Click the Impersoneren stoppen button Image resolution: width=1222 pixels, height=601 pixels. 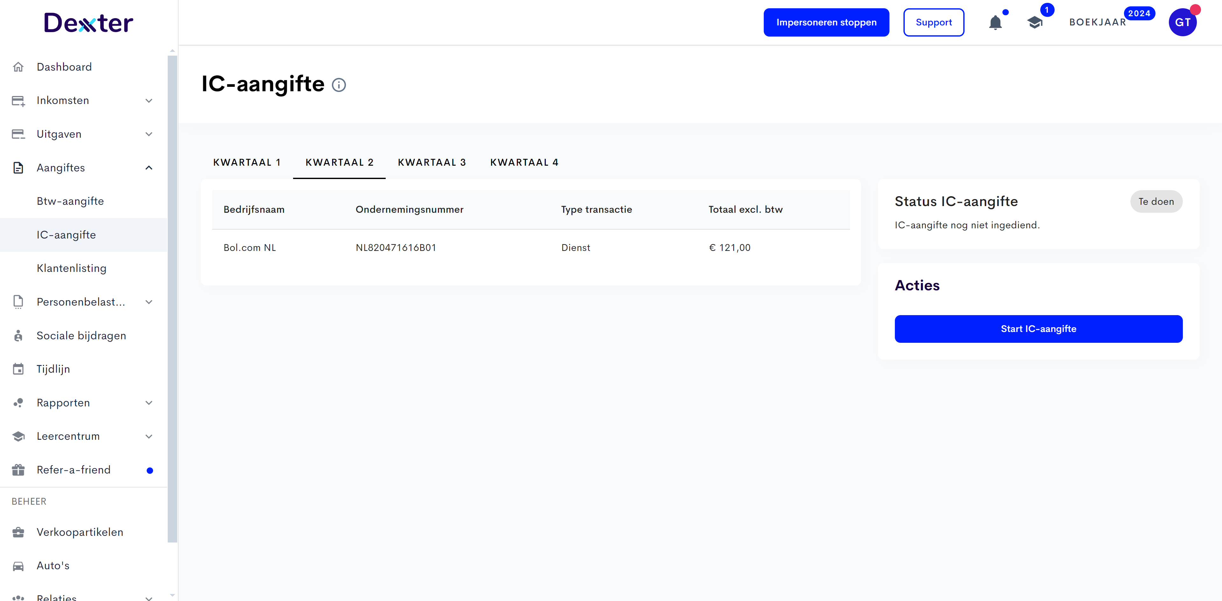(x=826, y=22)
